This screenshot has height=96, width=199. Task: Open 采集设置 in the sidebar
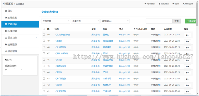[x=20, y=31]
